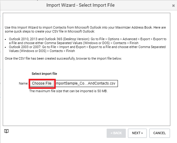The image size is (177, 143).
Task: Click the 'Once the CSV file has been created' sentence
Action: click(63, 58)
